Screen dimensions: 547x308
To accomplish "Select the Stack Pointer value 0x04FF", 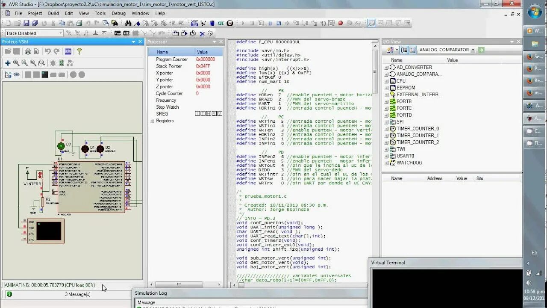I will 203,66.
